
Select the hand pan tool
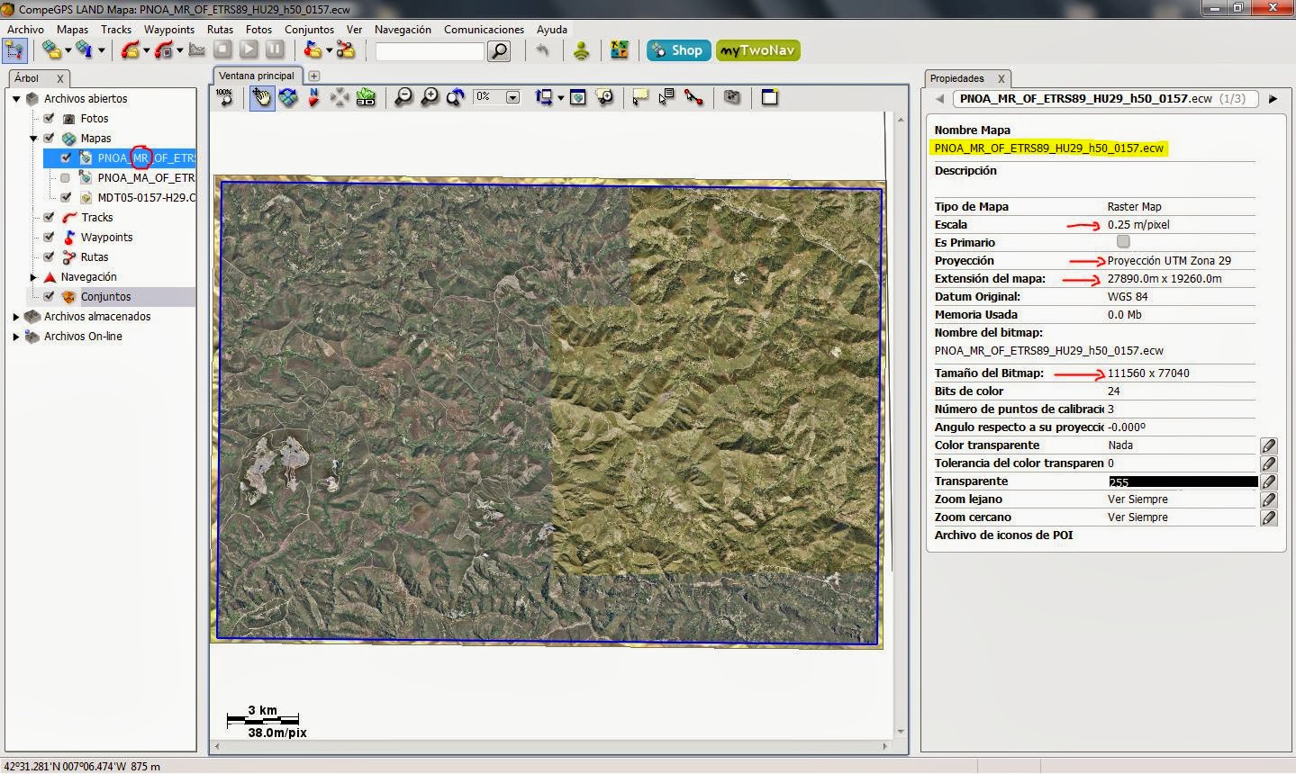coord(262,97)
